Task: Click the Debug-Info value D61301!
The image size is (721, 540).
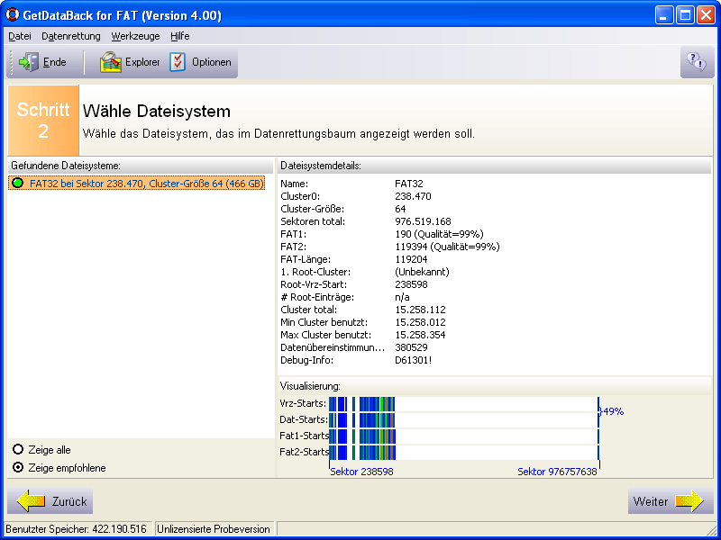Action: point(414,360)
